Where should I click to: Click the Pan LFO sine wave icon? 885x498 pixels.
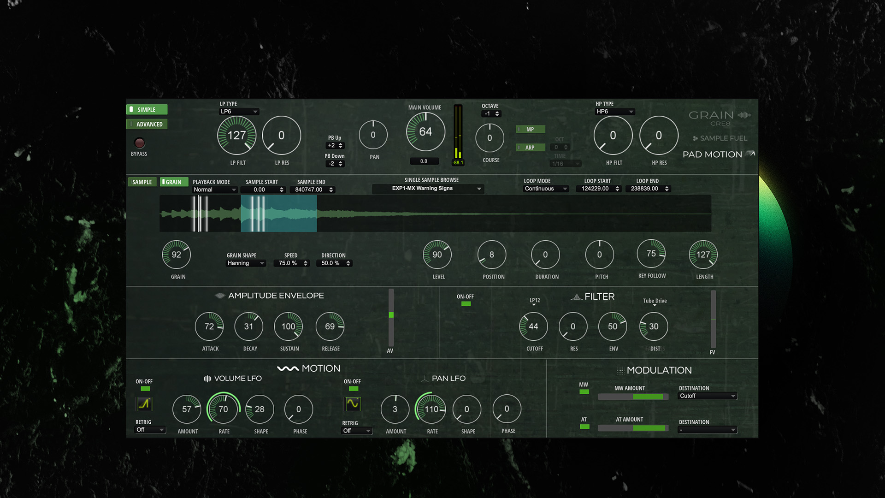tap(353, 403)
